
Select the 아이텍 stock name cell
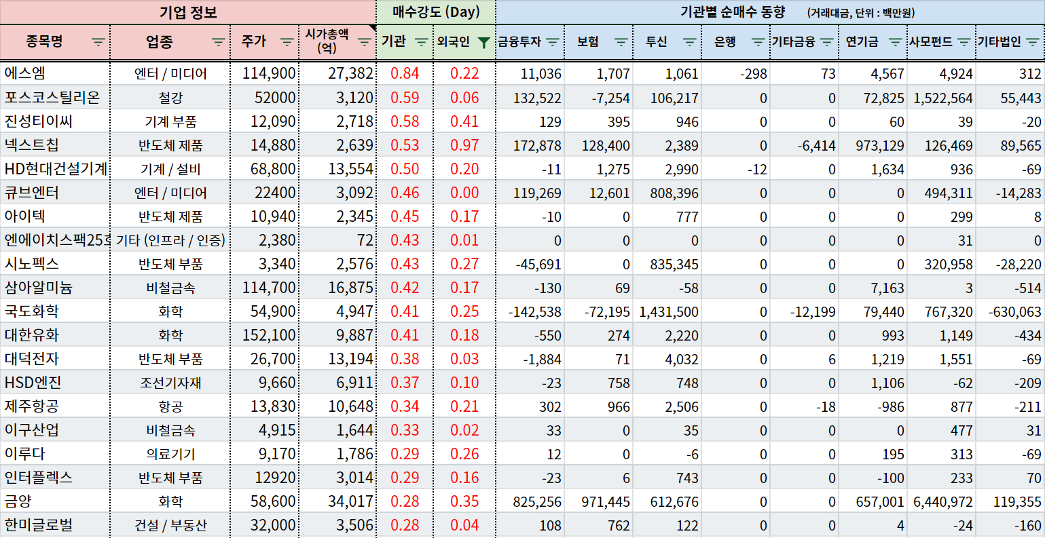tap(55, 216)
